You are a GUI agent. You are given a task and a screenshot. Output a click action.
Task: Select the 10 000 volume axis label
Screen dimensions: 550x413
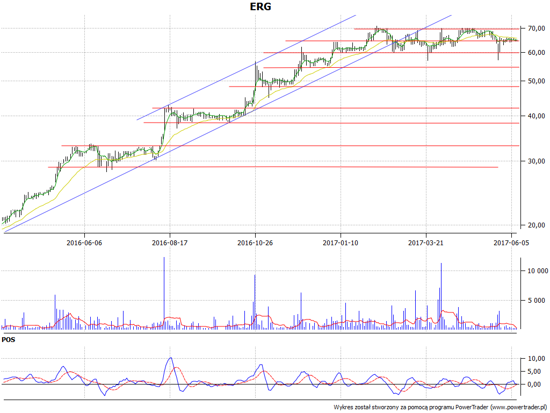[538, 271]
